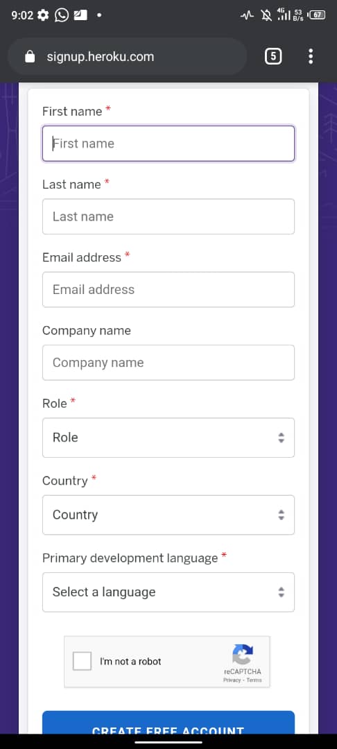Tap the settings gear in status bar
This screenshot has width=337, height=749.
[44, 15]
